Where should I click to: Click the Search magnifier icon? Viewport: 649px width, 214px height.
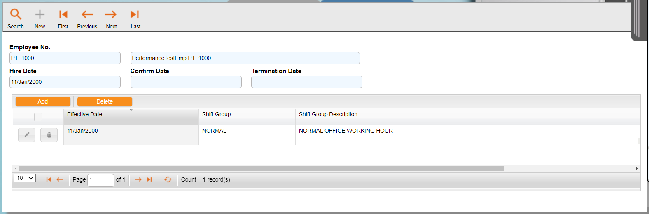click(x=16, y=14)
